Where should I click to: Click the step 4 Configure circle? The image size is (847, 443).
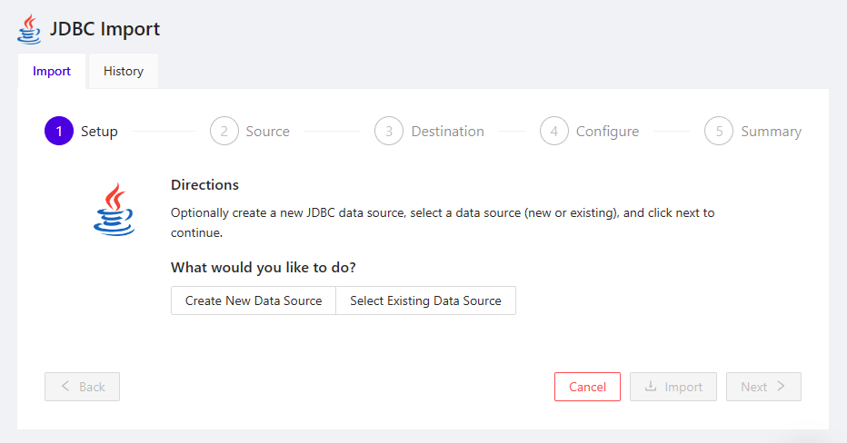[x=554, y=132]
